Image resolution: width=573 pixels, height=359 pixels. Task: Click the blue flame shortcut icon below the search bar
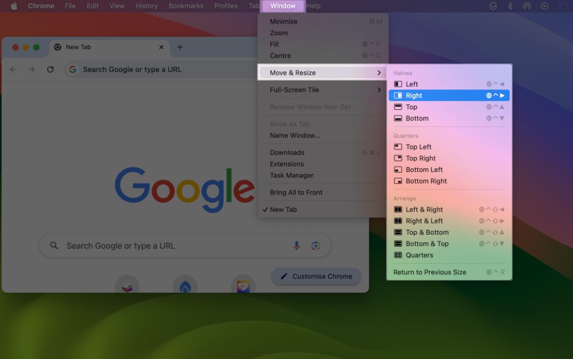coord(185,286)
